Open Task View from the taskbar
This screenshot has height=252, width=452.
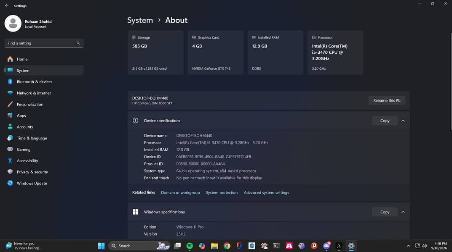[x=177, y=246]
